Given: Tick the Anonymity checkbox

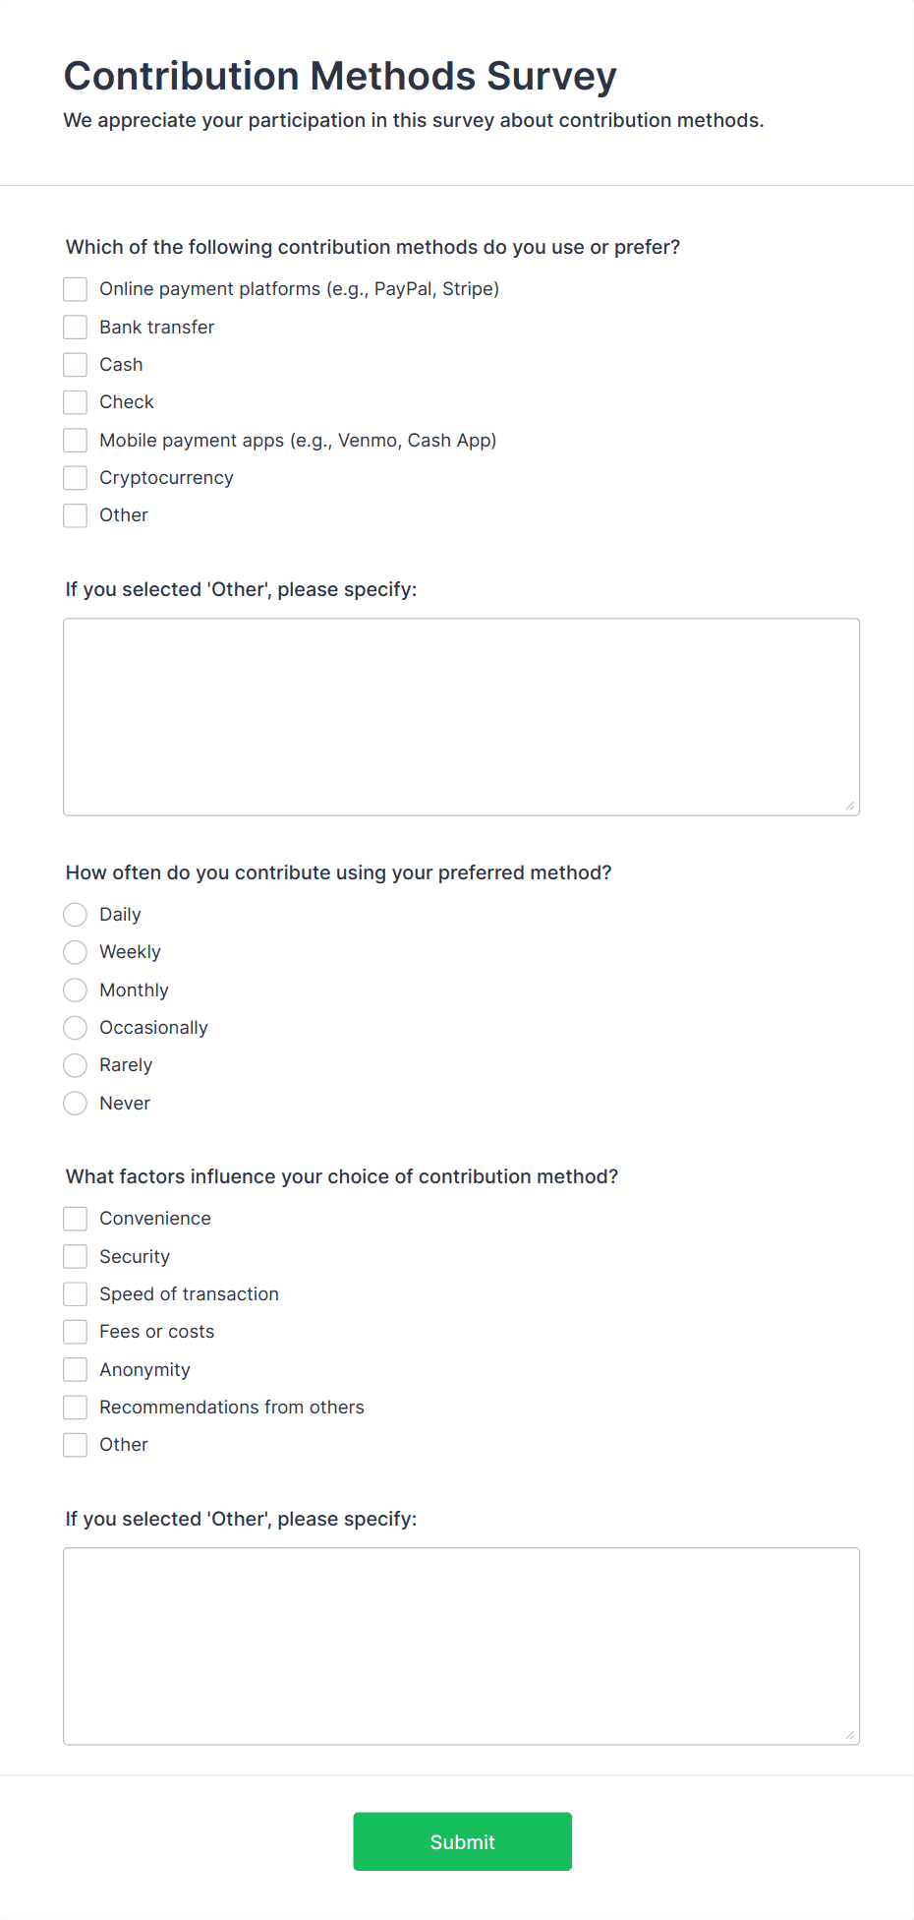Looking at the screenshot, I should (76, 1369).
